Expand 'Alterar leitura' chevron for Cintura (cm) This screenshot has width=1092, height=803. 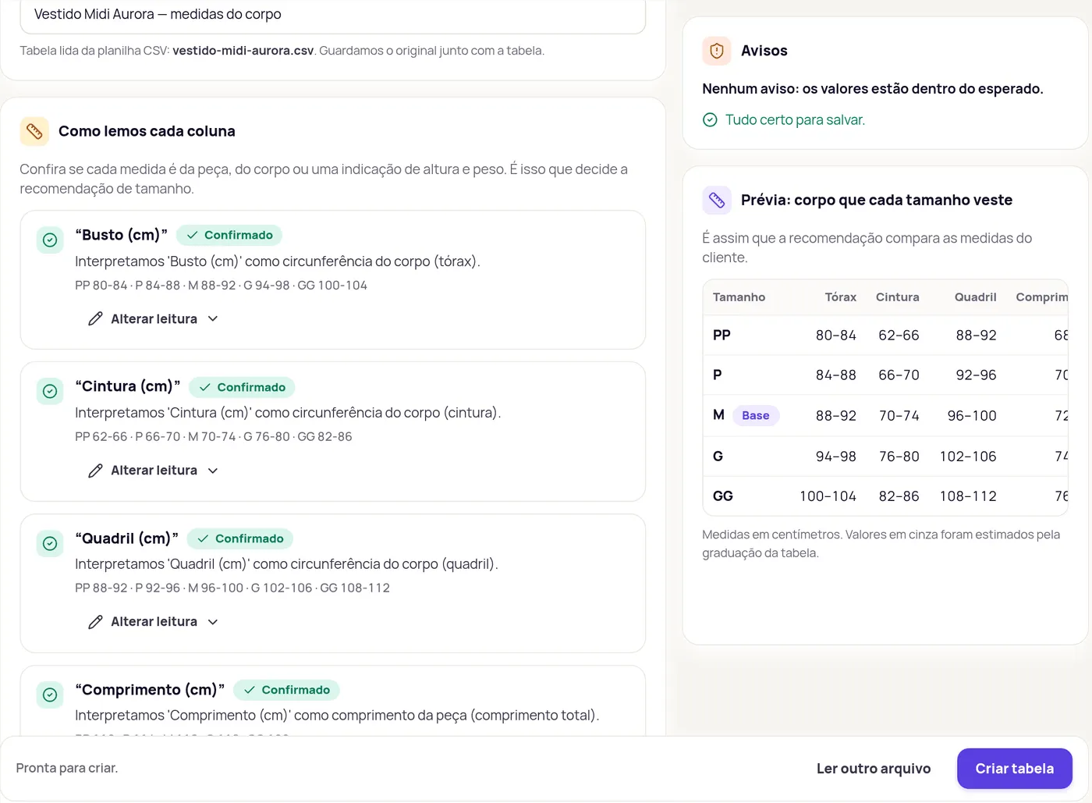[x=213, y=471]
